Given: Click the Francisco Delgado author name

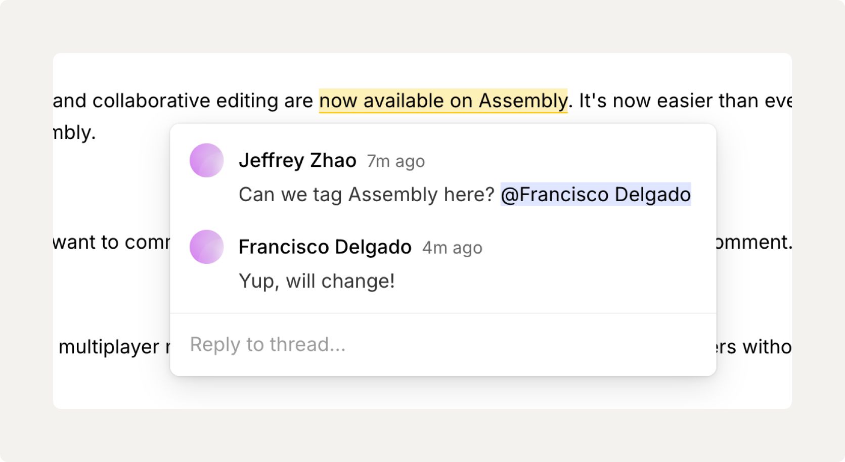Looking at the screenshot, I should click(325, 247).
